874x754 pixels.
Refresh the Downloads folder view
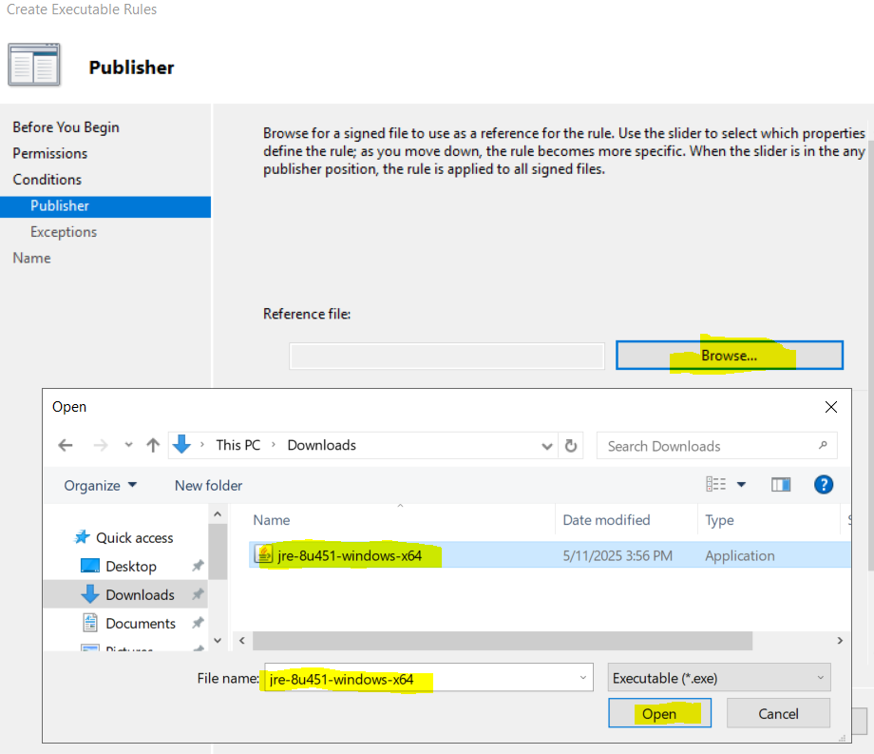[x=571, y=446]
